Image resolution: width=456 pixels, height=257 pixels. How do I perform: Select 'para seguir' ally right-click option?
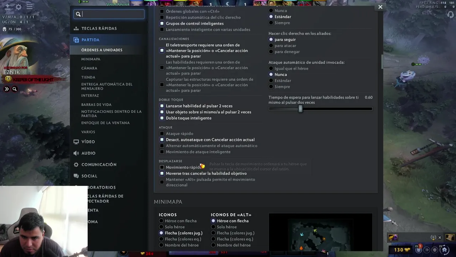coord(271,40)
